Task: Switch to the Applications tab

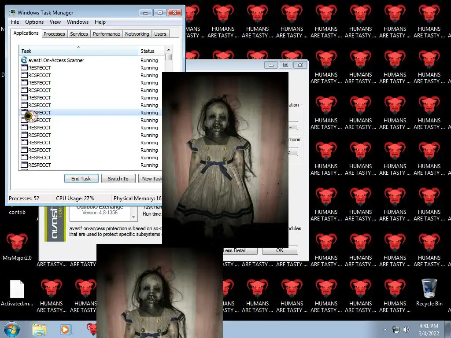Action: pyautogui.click(x=26, y=33)
